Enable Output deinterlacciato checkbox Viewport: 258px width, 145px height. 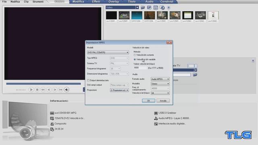click(x=88, y=80)
